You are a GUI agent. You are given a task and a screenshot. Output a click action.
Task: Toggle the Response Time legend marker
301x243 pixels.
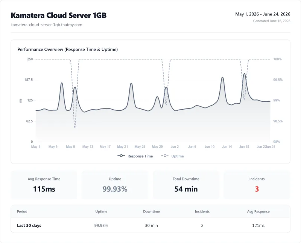(121, 156)
